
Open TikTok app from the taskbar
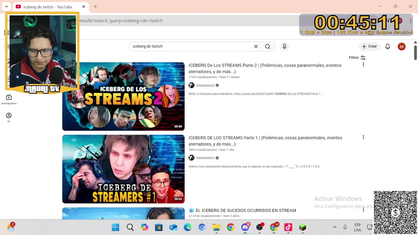tap(288, 227)
